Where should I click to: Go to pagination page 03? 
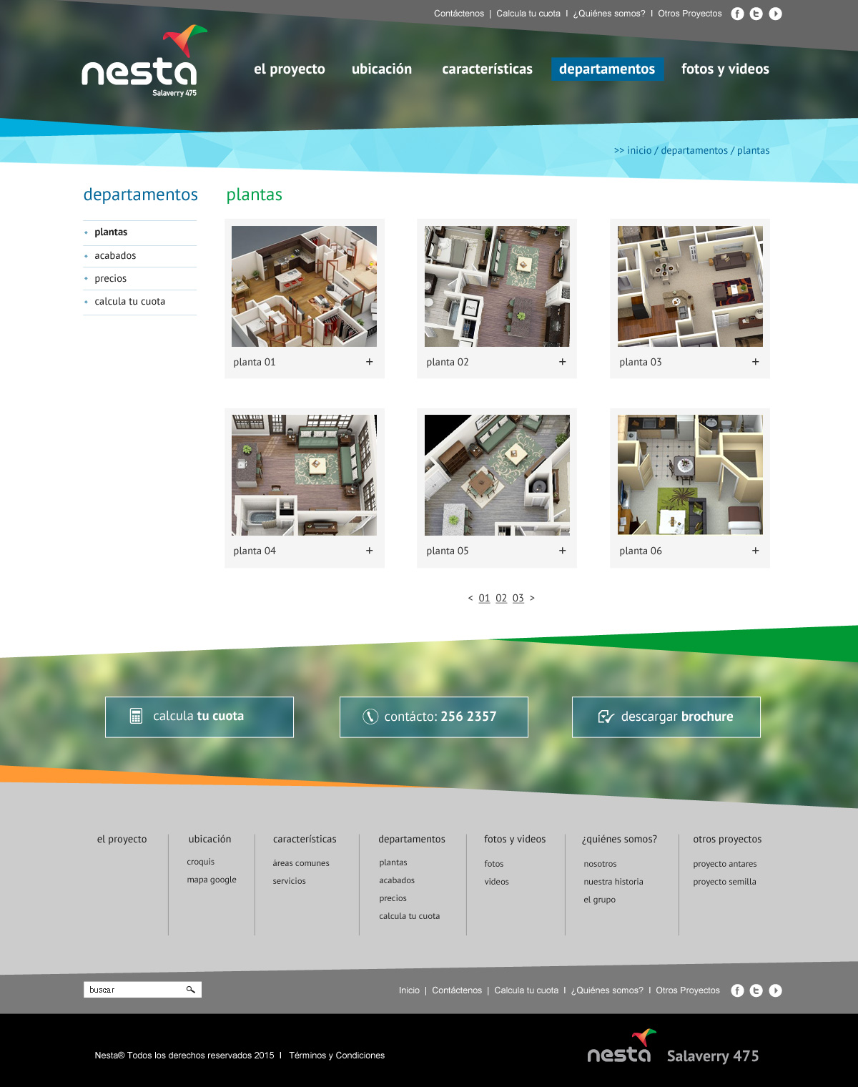(518, 599)
